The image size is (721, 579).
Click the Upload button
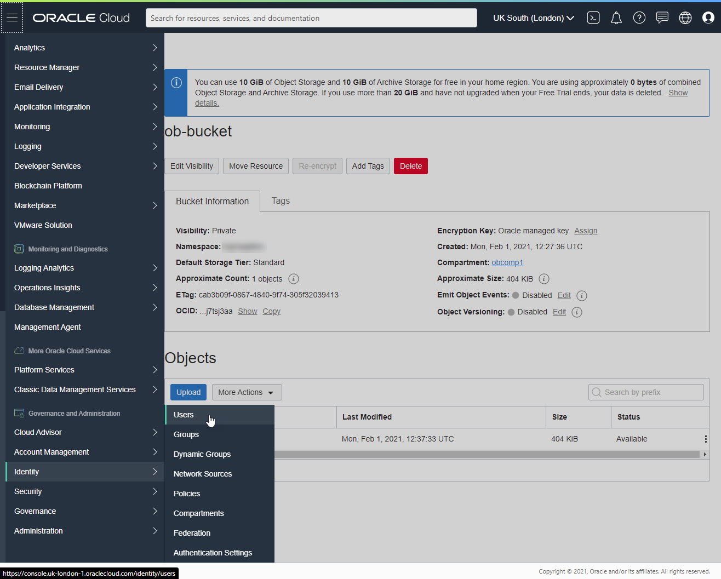(x=188, y=392)
